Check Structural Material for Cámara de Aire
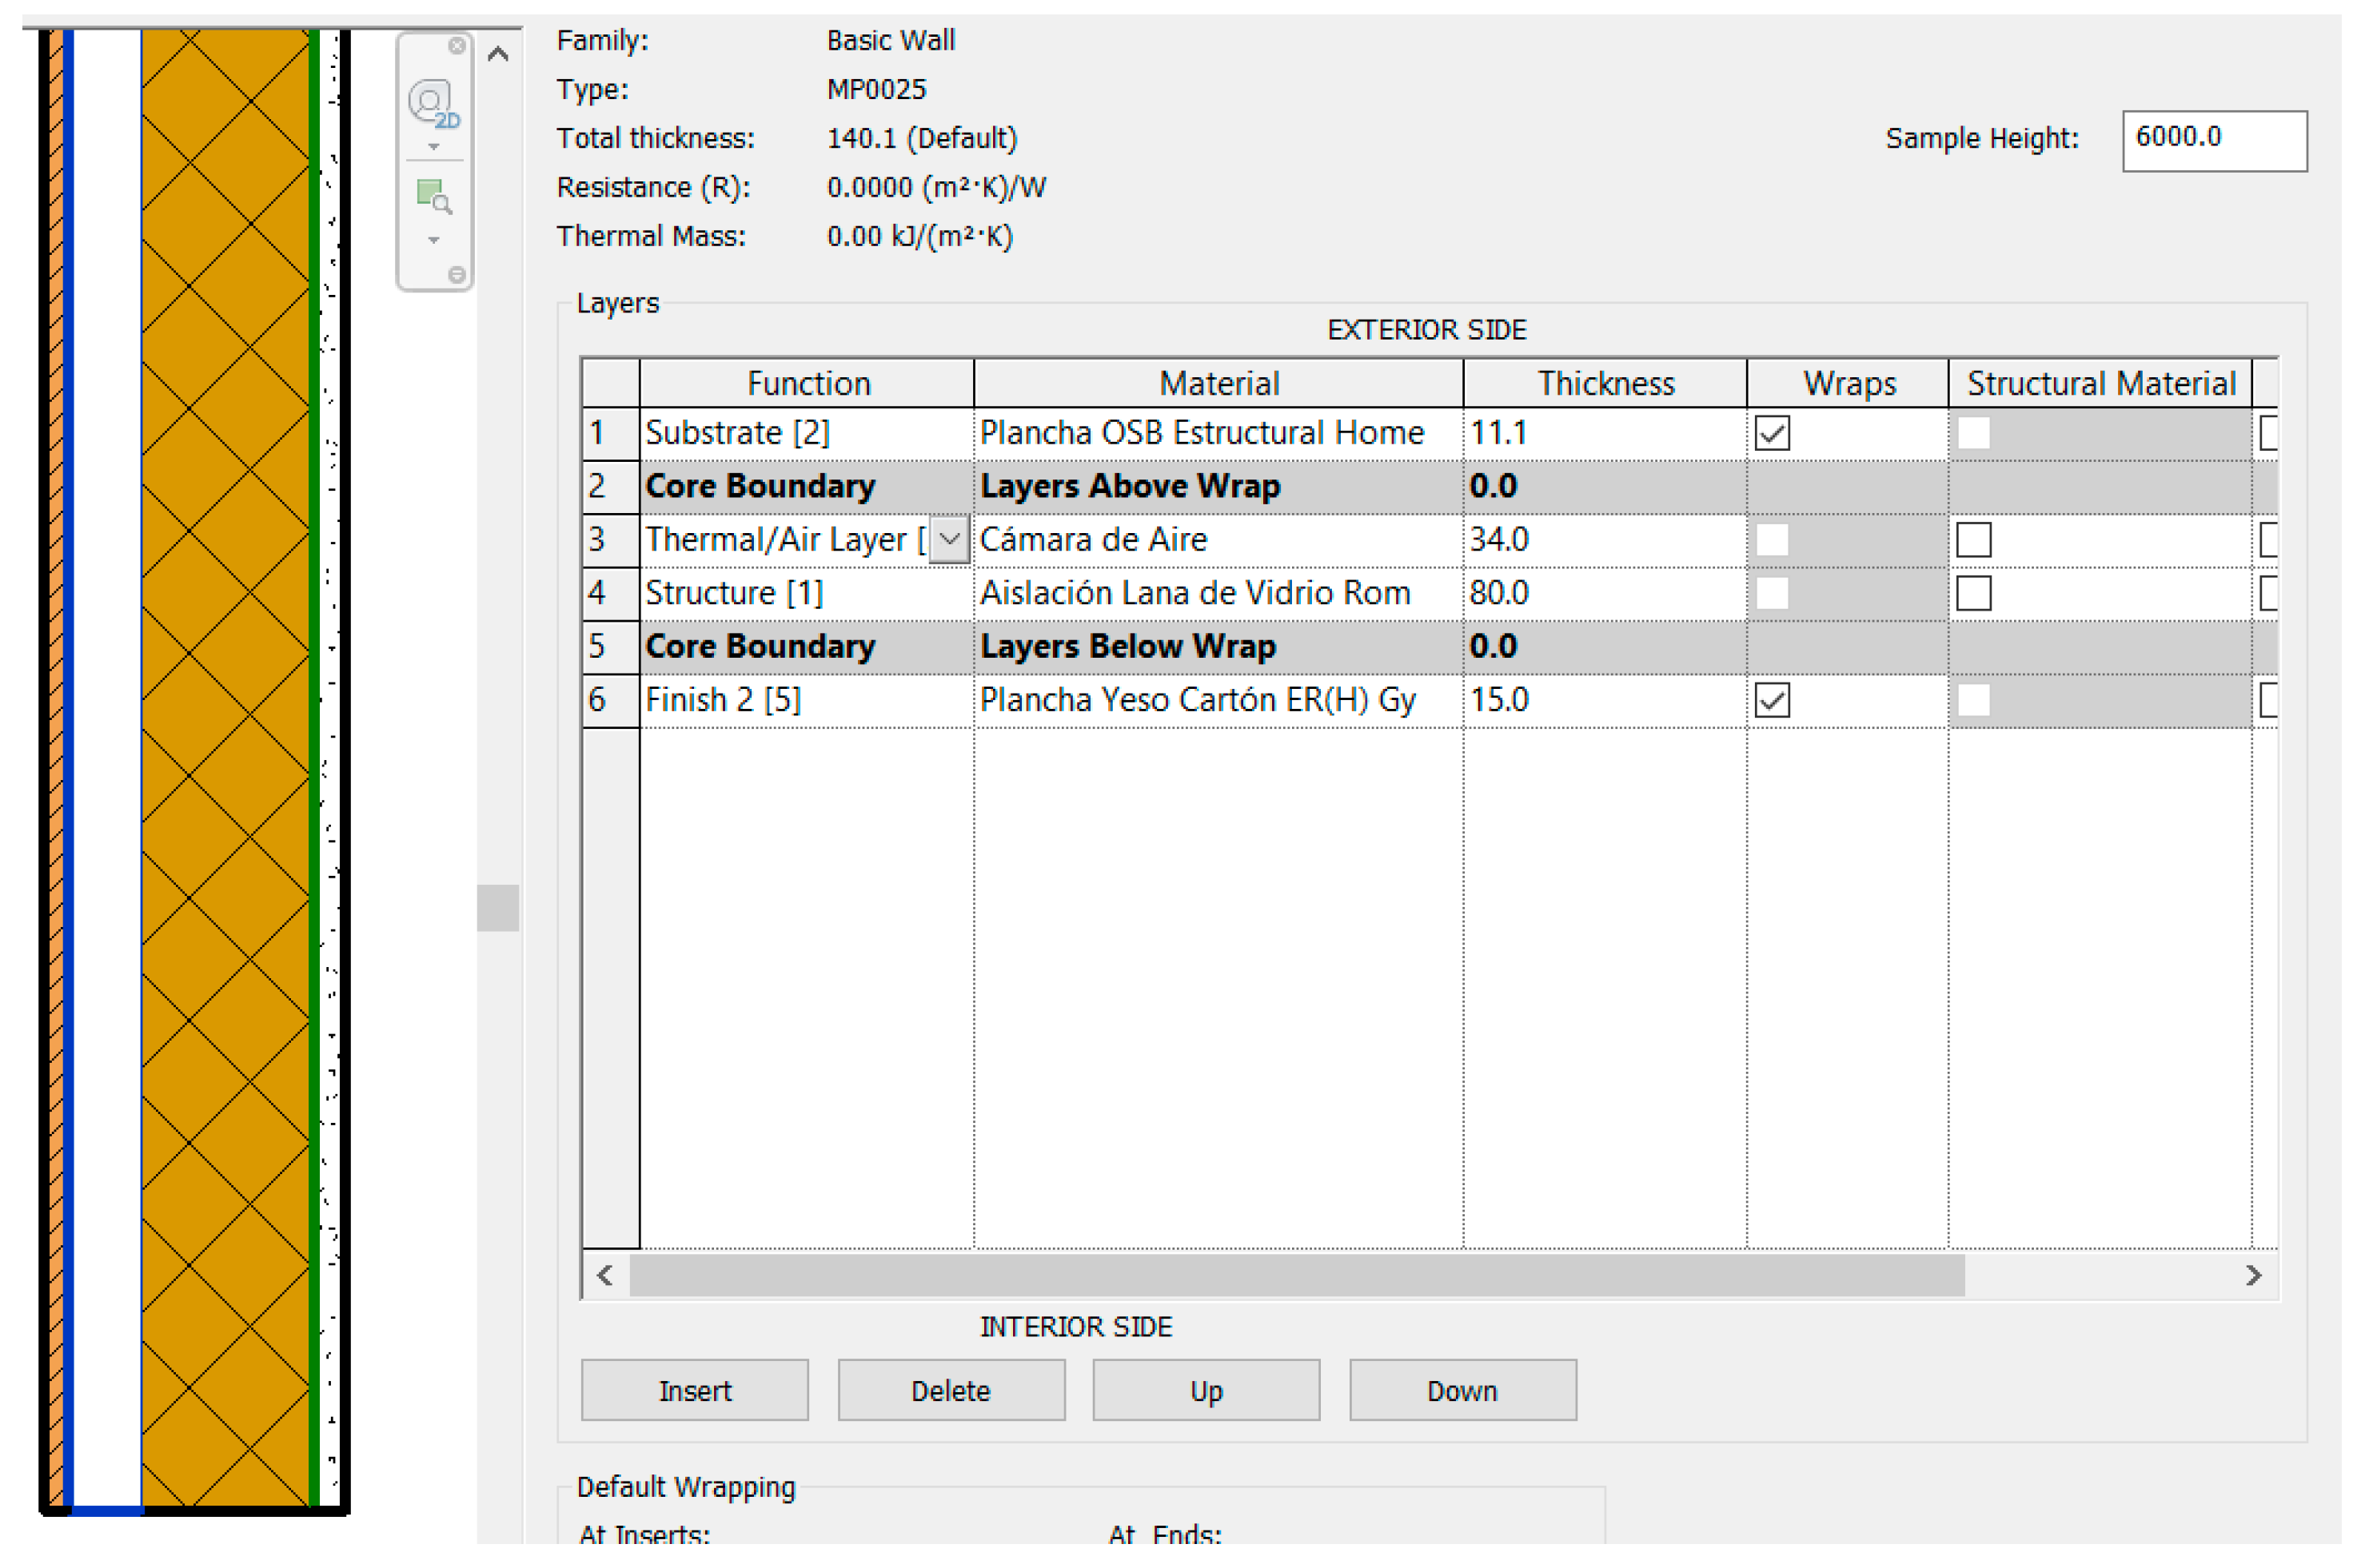The image size is (2357, 1568). [1973, 540]
